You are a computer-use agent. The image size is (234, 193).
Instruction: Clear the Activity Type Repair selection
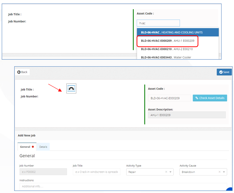click(x=166, y=172)
